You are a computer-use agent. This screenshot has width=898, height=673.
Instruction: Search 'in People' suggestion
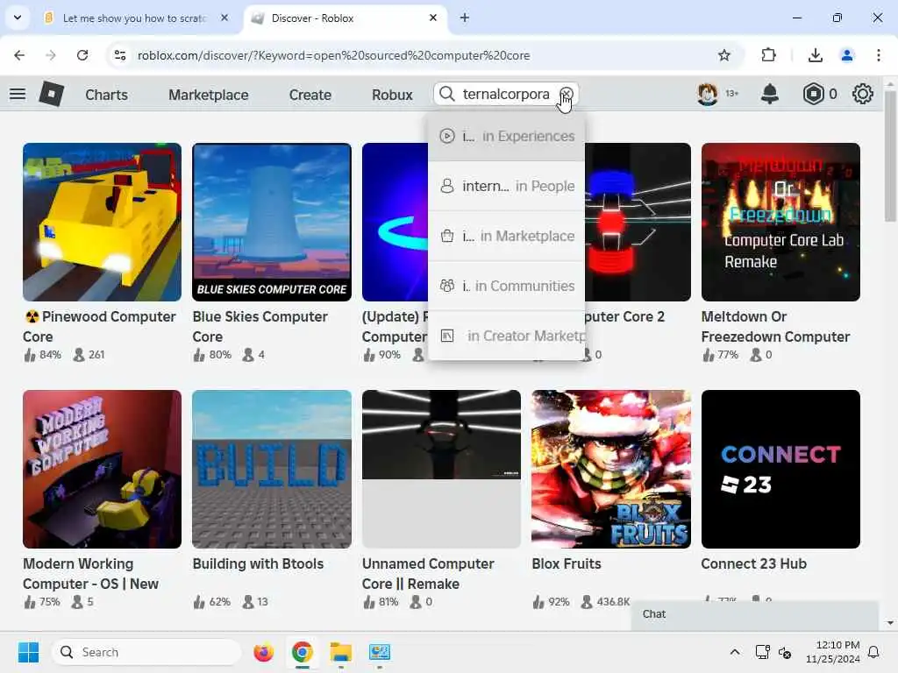coord(506,186)
